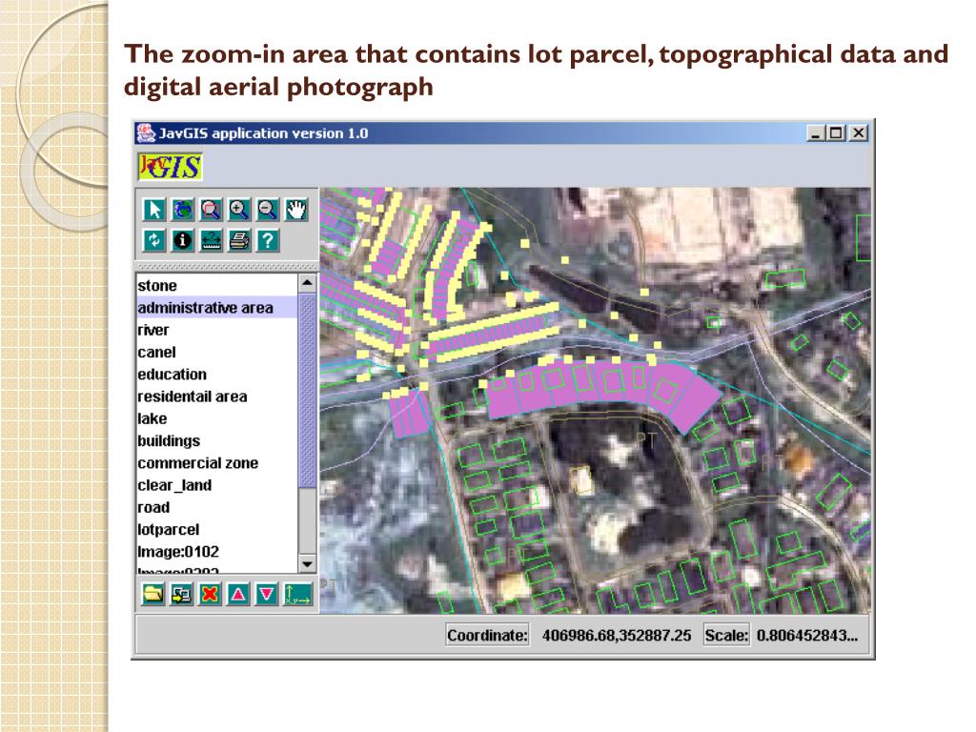Select the lake layer
Viewport: 976px width, 732px height.
click(216, 418)
